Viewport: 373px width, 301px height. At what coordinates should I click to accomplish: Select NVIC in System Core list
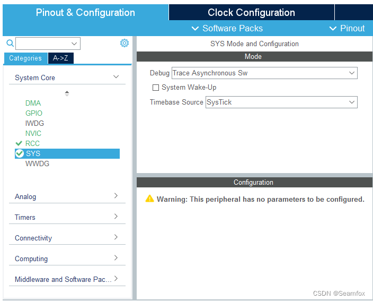(33, 133)
